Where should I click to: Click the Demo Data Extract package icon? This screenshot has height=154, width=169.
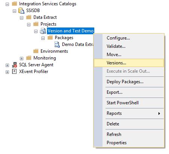click(x=57, y=44)
